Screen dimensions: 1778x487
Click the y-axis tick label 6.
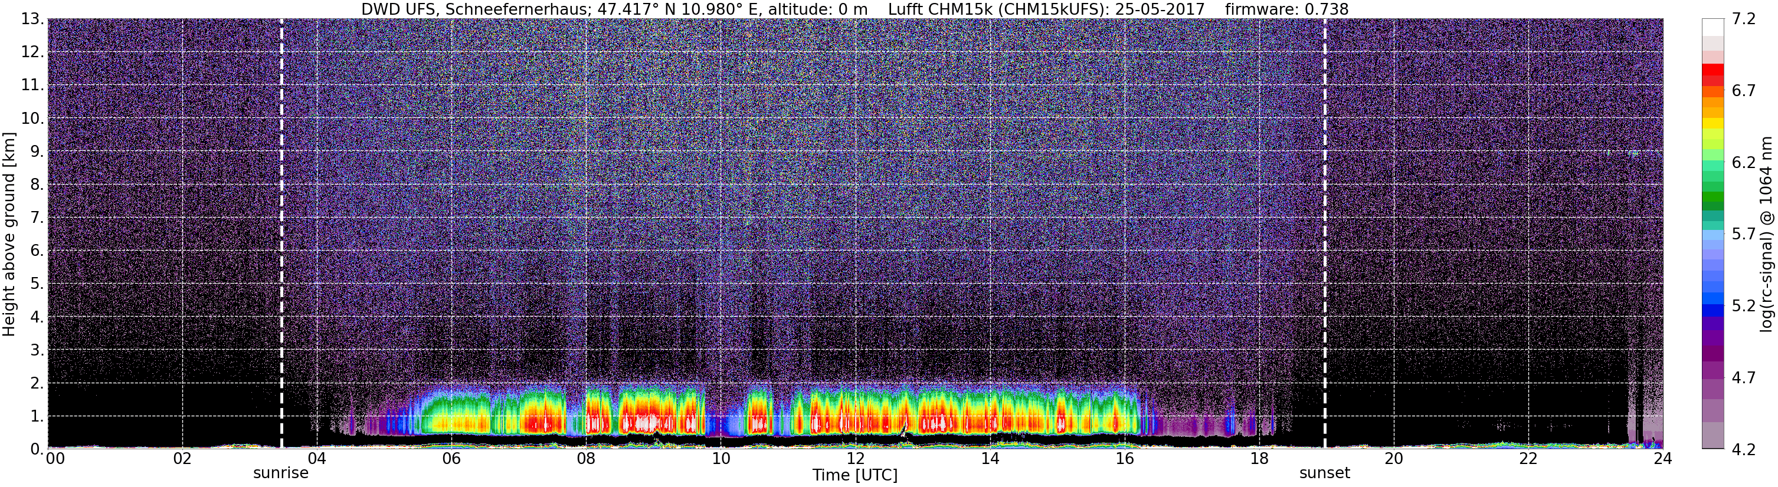37,251
